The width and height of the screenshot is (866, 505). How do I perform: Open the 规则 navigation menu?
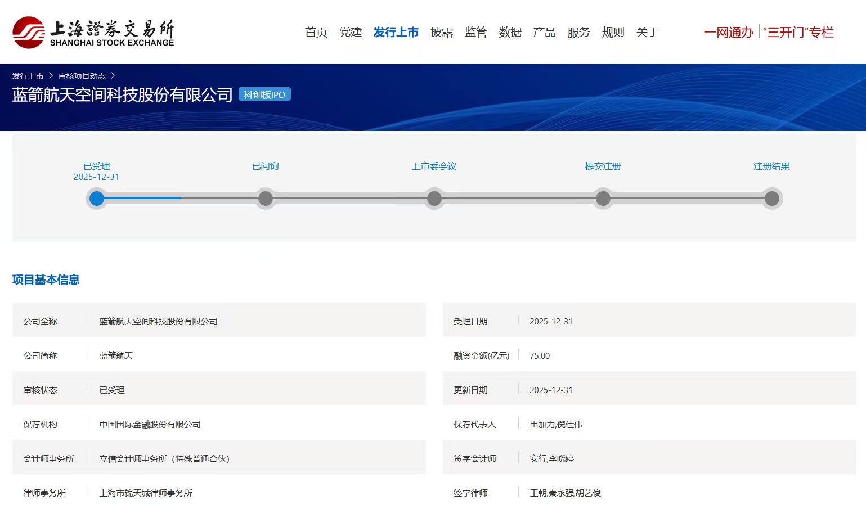point(613,33)
